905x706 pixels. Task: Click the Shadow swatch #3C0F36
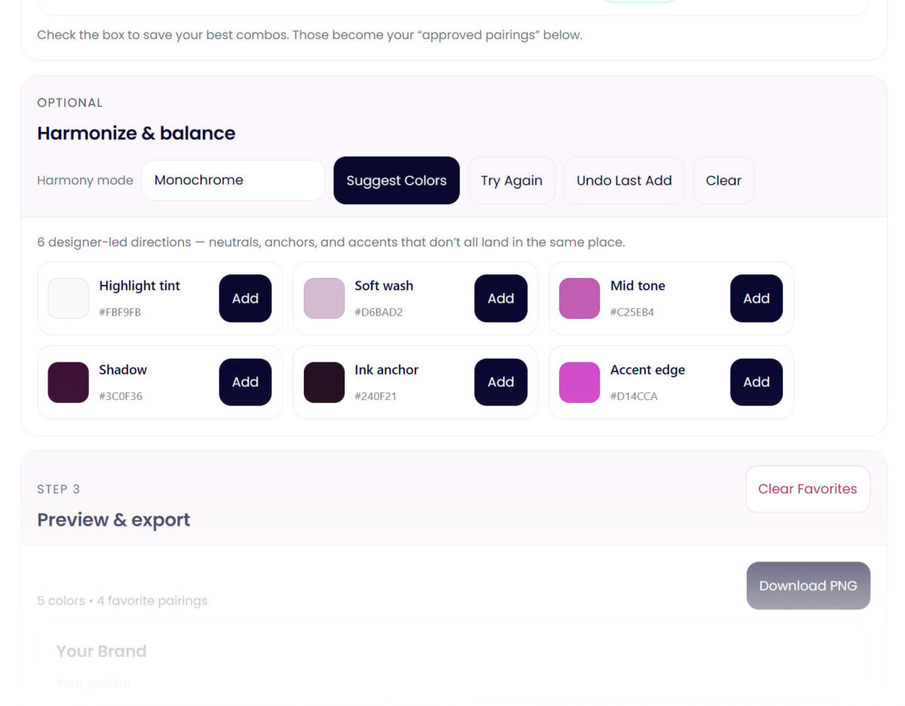point(68,382)
